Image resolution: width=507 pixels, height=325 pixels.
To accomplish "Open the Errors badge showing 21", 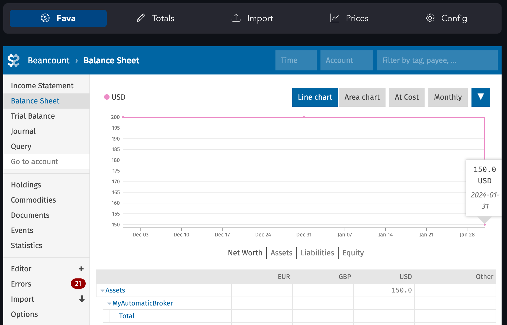I will (78, 284).
